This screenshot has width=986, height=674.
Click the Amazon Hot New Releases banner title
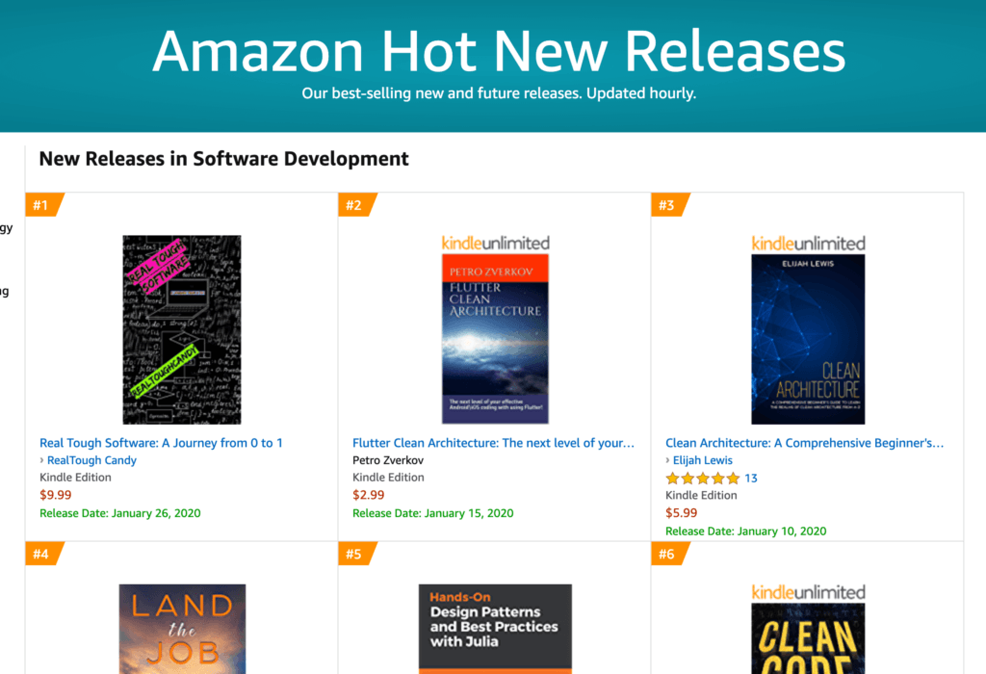[x=499, y=51]
